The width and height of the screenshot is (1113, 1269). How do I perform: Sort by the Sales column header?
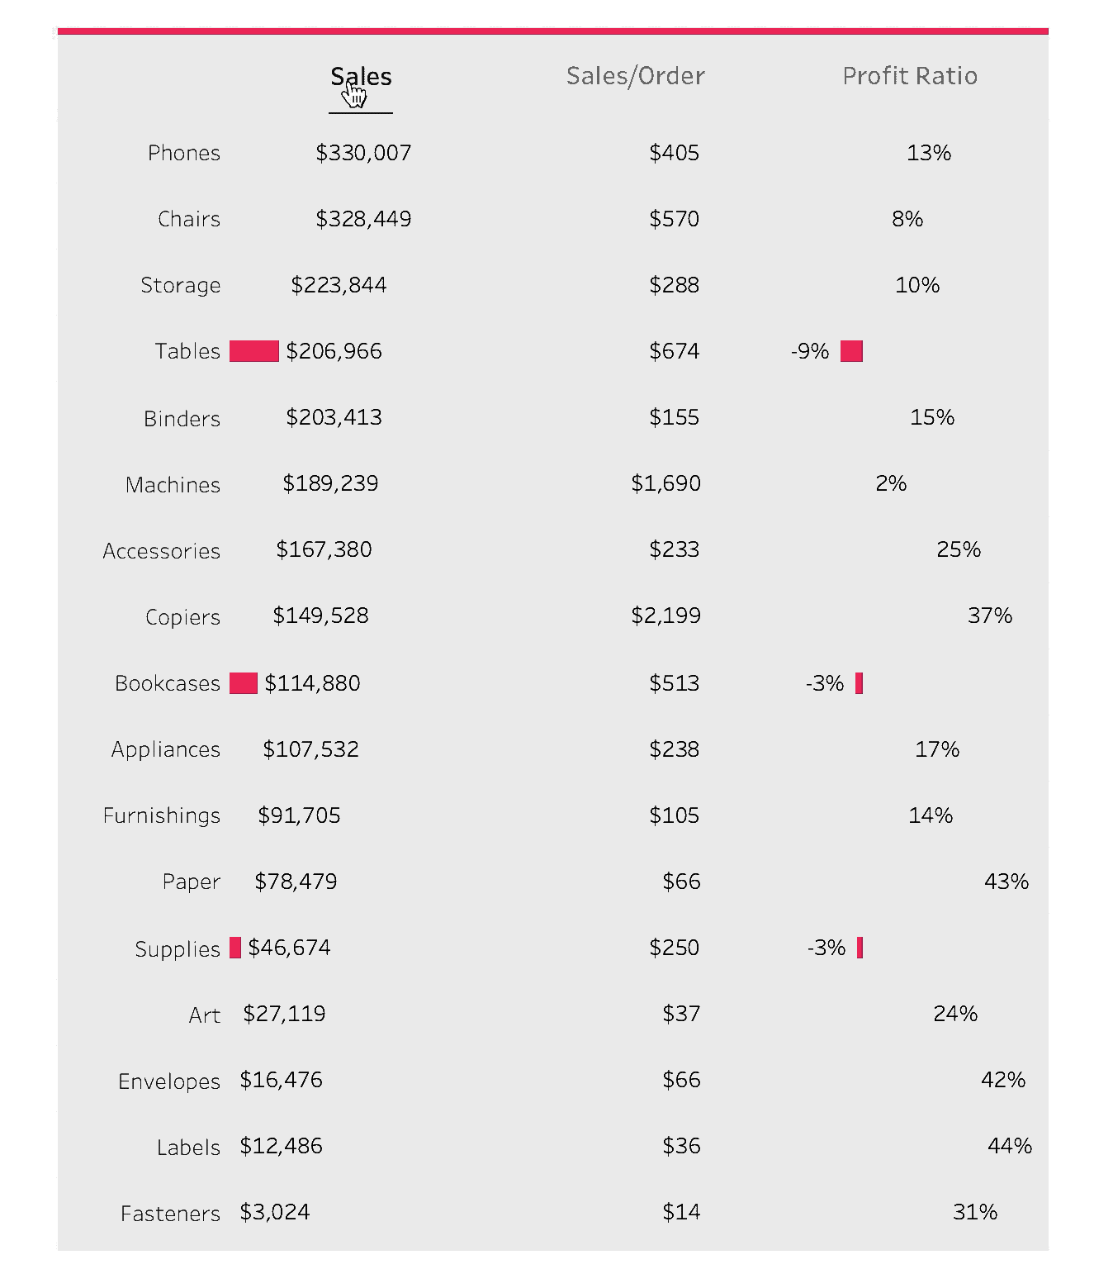(x=361, y=77)
